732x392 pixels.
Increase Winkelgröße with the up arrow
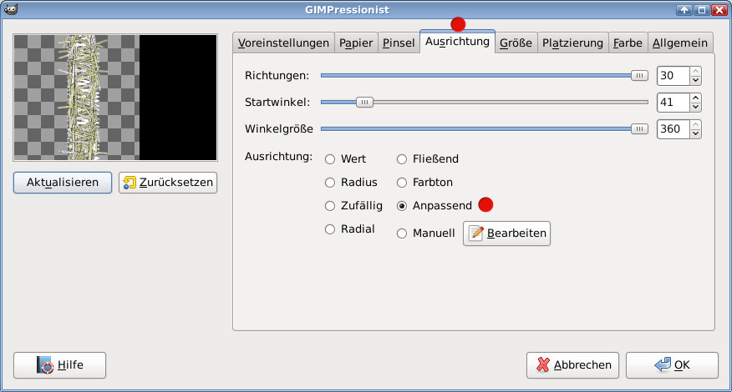pos(695,124)
